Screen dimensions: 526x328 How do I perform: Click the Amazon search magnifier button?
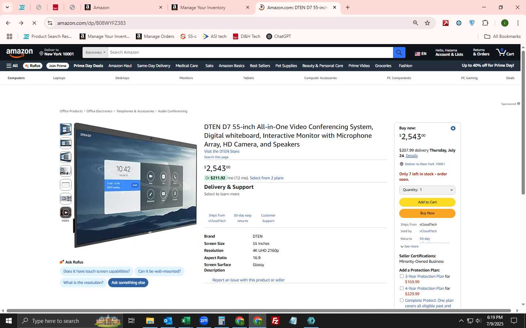pos(399,52)
